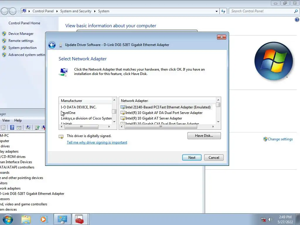Select LevelOne manufacturer entry
This screenshot has width=300, height=225.
68,113
